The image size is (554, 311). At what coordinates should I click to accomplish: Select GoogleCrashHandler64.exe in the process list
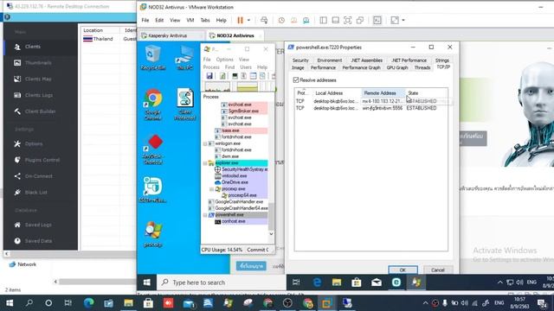pyautogui.click(x=242, y=208)
